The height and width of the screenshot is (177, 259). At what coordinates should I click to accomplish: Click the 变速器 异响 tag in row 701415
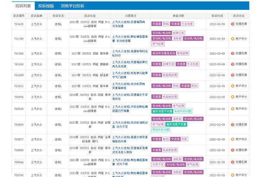click(160, 24)
